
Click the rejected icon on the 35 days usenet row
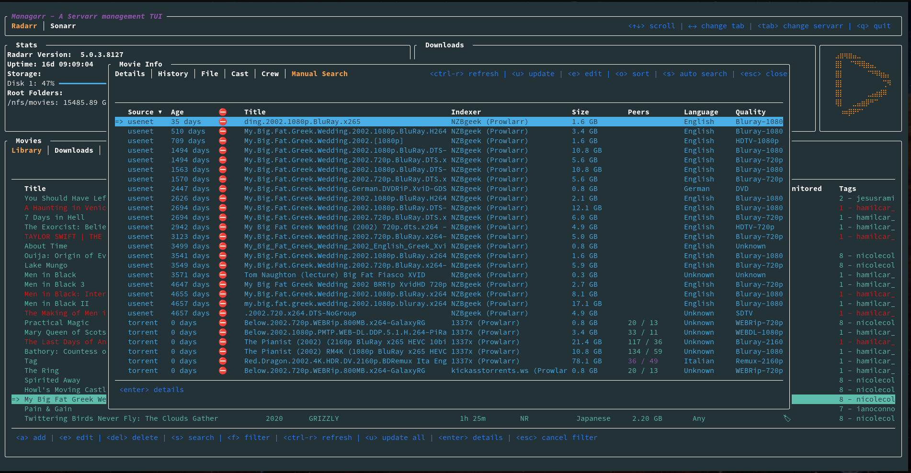[x=223, y=122]
